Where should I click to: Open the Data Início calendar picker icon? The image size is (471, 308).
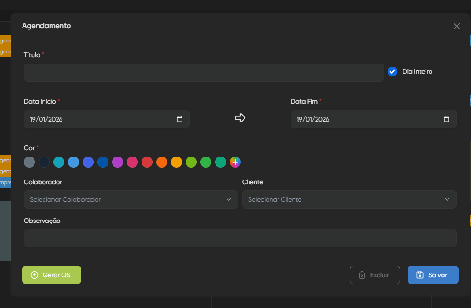[180, 119]
